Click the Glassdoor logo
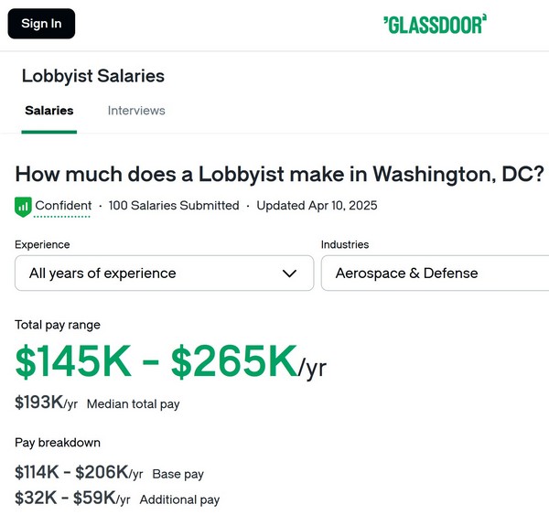The width and height of the screenshot is (549, 515). 435,24
